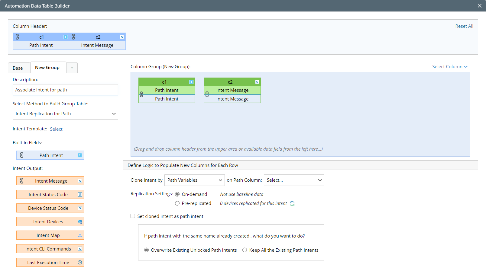Expand the Path Variables dropdown
Screen dimensions: 486x268
194,180
